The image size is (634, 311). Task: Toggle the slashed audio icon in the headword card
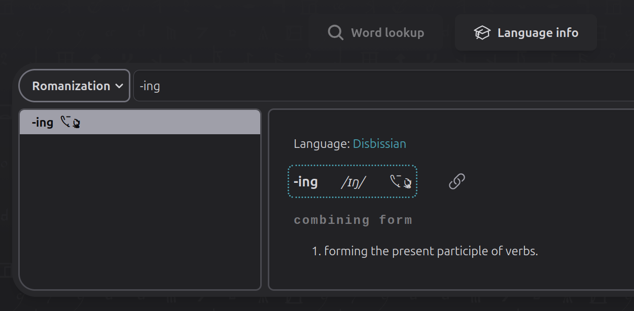coord(400,182)
